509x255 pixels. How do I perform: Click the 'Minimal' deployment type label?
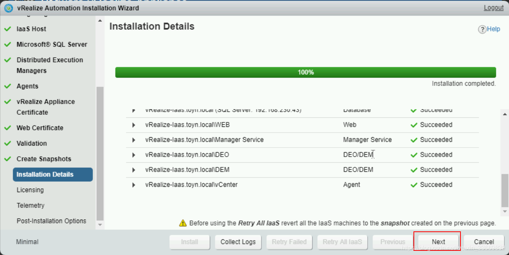pyautogui.click(x=28, y=242)
